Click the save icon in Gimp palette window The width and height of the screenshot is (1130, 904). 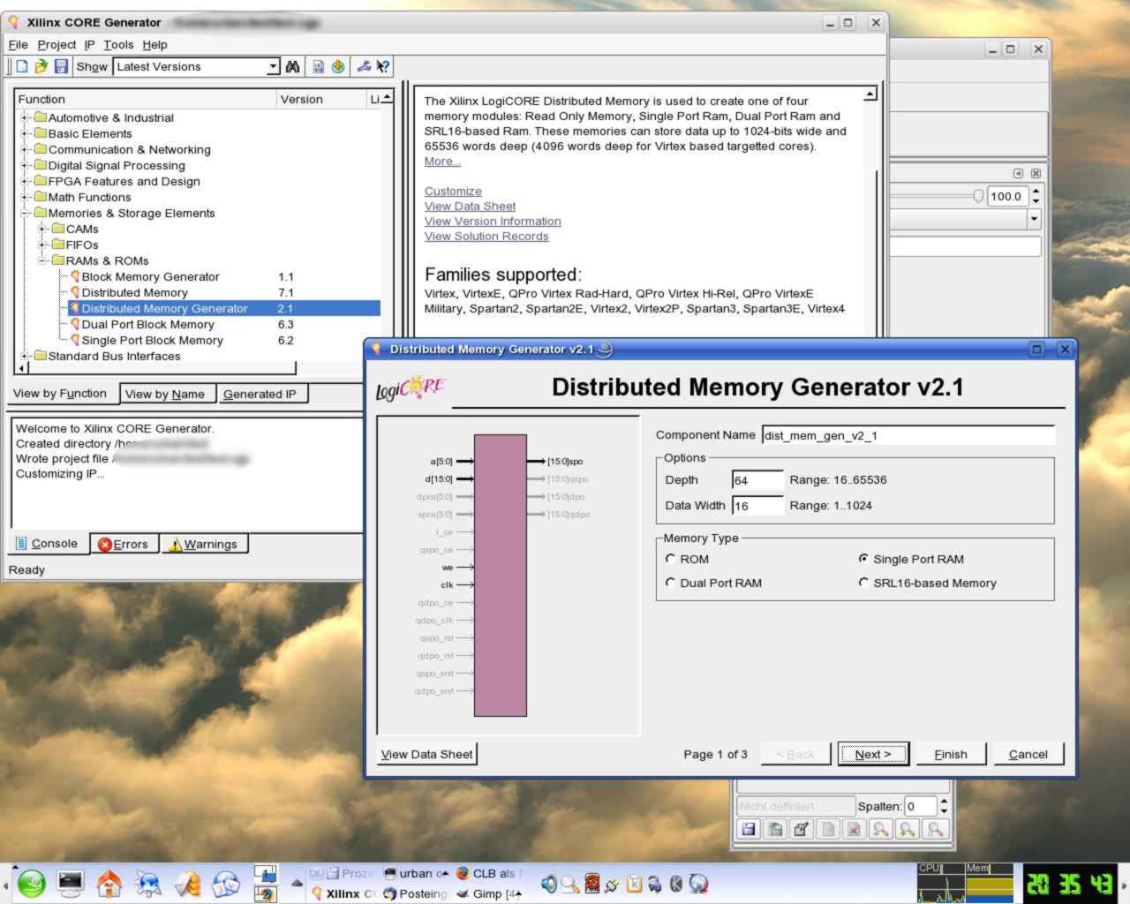[749, 829]
